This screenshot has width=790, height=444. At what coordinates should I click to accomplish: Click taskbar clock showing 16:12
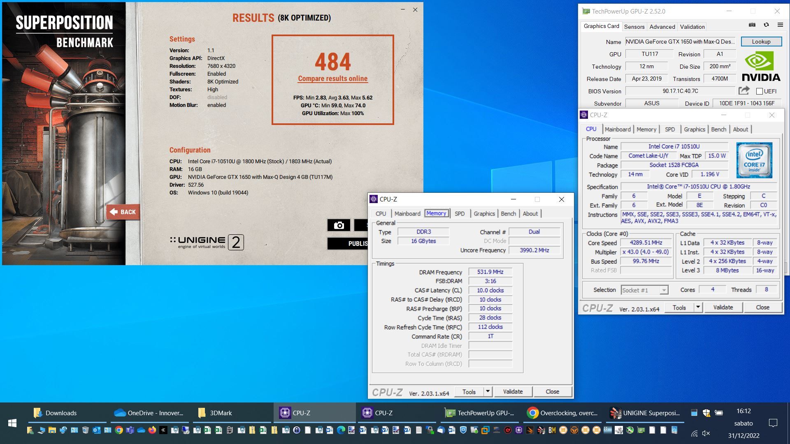(744, 411)
